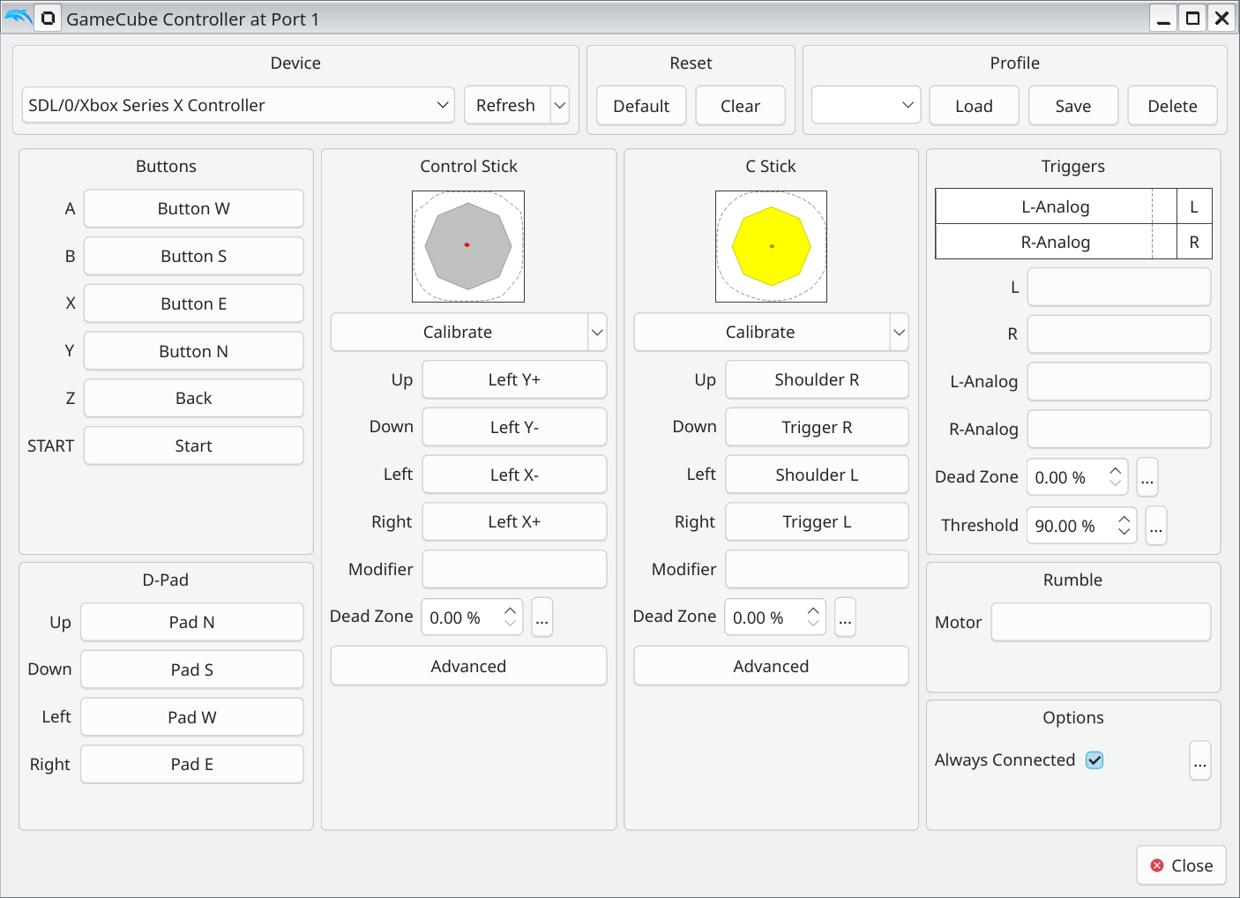This screenshot has height=898, width=1240.
Task: Click the Refresh button
Action: (507, 105)
